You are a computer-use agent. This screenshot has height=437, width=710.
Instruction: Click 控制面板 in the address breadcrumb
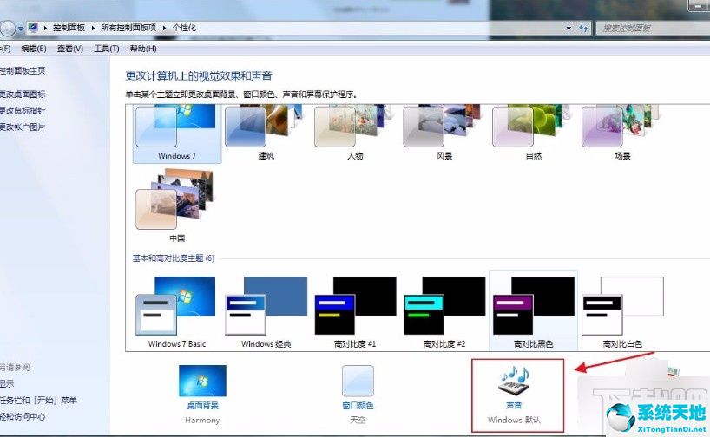[x=69, y=28]
